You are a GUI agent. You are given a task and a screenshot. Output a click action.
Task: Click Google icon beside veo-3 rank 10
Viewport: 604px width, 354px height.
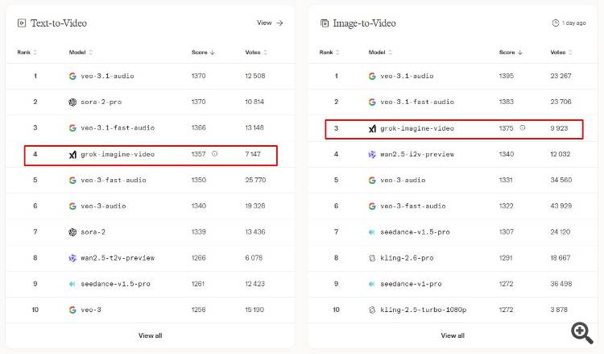coord(72,310)
